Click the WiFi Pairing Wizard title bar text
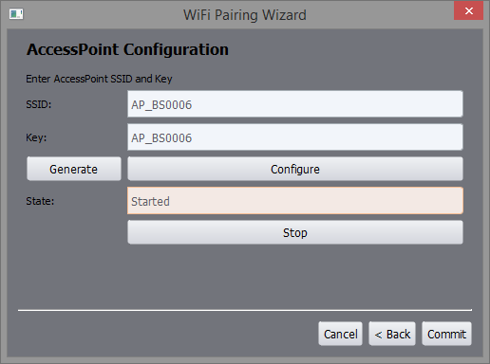Viewport: 490px width, 364px height. click(245, 15)
